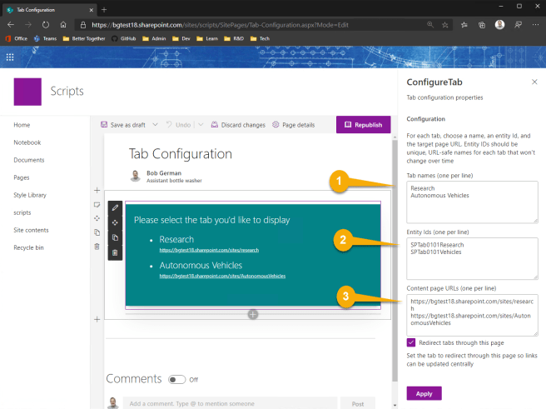This screenshot has width=546, height=409.
Task: Click the edit web part pencil icon
Action: pos(115,207)
